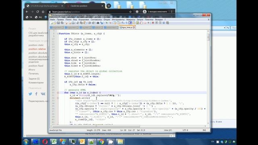The image size is (258, 145).
Task: Close the active tigra_hints.js tab
Action: click(134, 27)
